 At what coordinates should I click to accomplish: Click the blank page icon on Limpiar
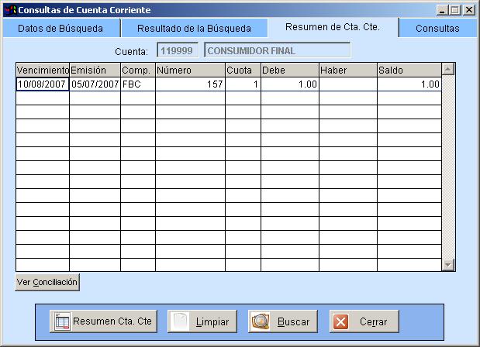point(181,321)
